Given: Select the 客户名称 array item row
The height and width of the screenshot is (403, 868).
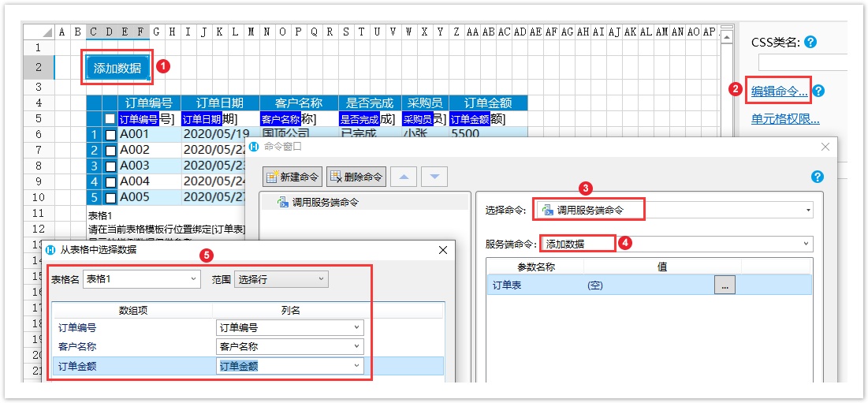Looking at the screenshot, I should coord(248,347).
